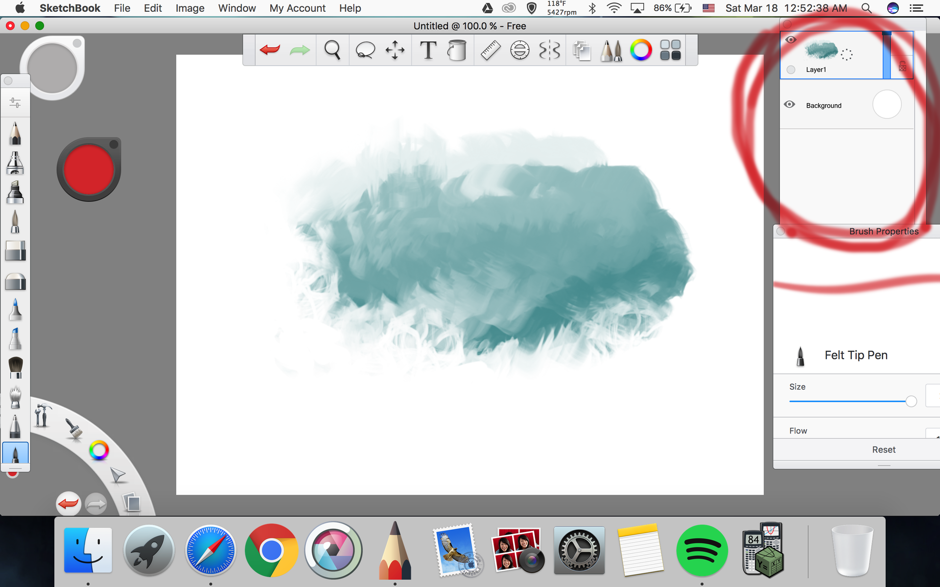940x587 pixels.
Task: Select the Pencil brush in palette
Action: pyautogui.click(x=15, y=133)
